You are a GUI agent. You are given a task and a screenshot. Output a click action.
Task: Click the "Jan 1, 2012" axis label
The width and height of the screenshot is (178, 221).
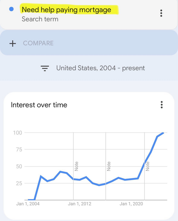pos(80,204)
